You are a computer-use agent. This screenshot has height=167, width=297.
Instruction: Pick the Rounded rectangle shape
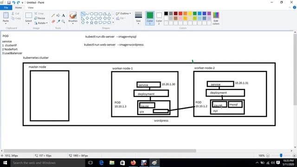coord(100,14)
